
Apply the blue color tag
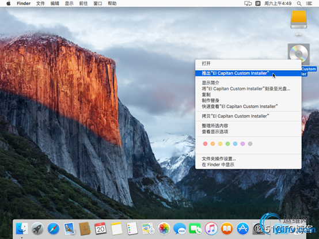[235, 144]
